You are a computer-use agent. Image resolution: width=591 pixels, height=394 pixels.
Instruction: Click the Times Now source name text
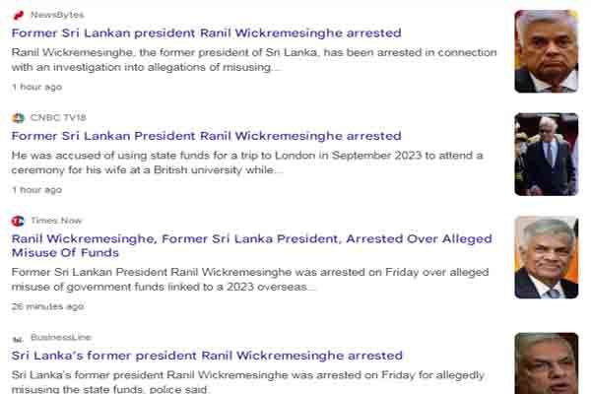click(x=56, y=221)
